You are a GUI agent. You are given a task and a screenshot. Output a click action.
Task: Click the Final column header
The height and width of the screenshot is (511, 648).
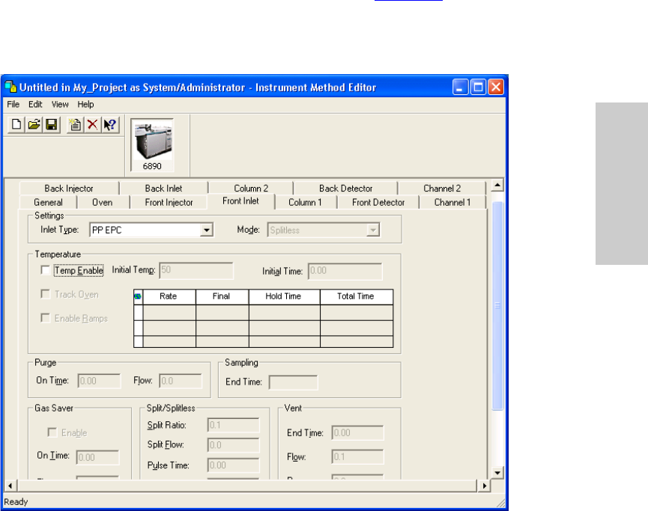(222, 296)
